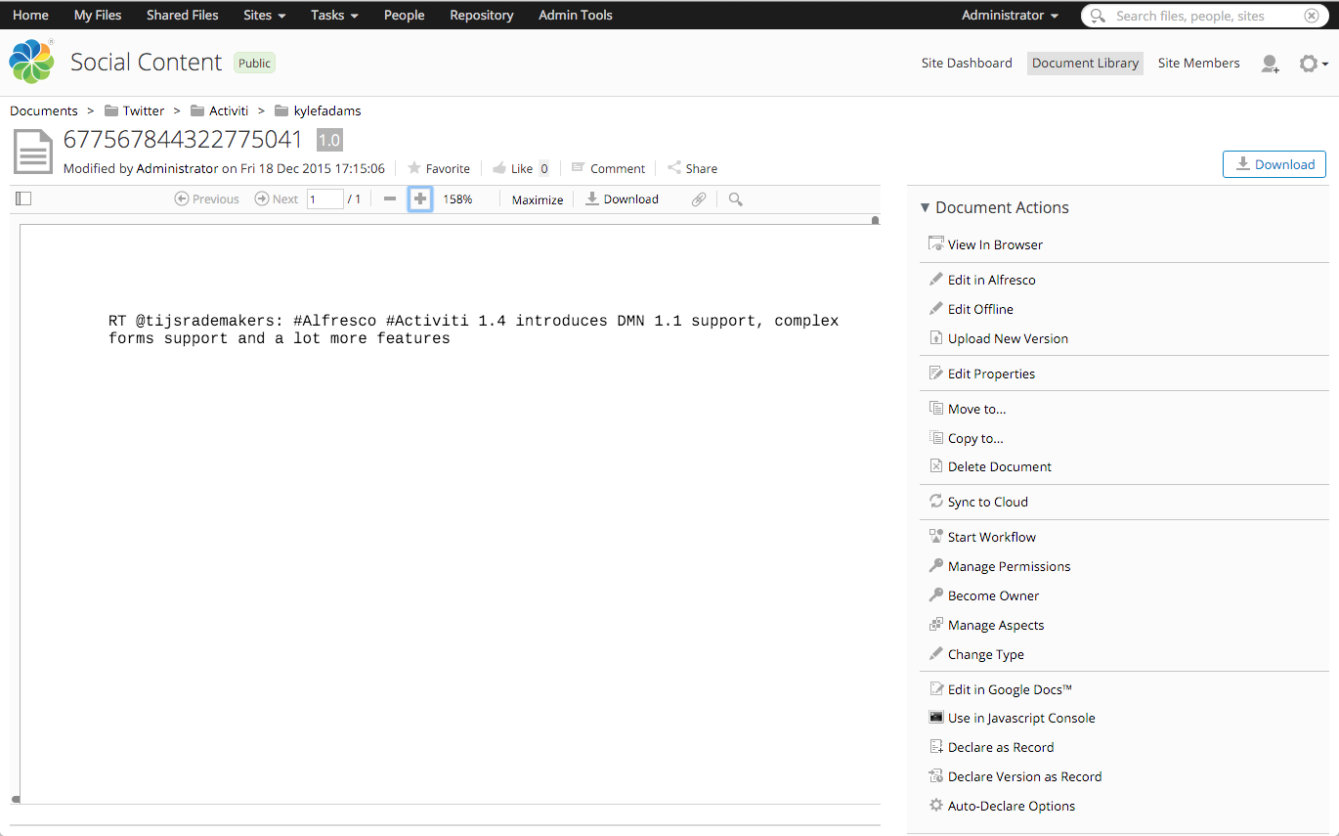Click the zoom out minus icon
Screen dimensions: 1339x836
(390, 198)
